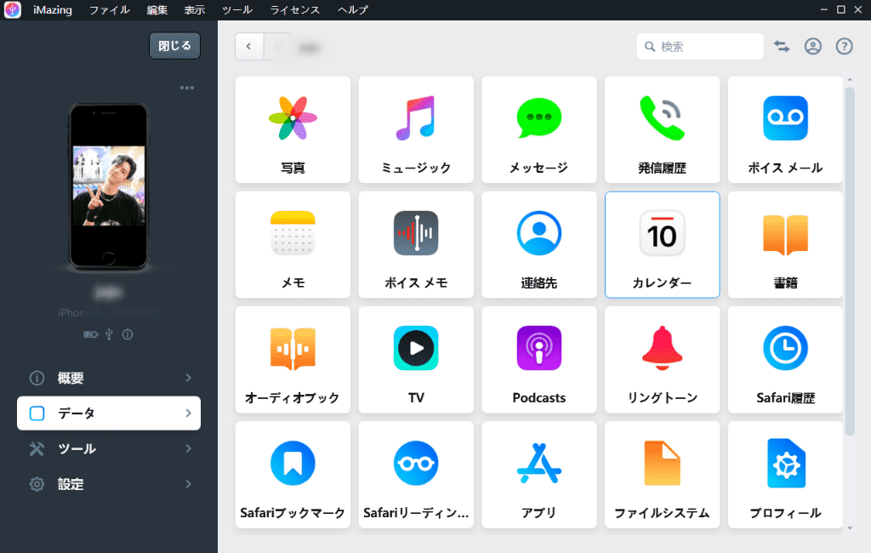Open the ボイス メモ voice memos tile
Screen dimensions: 871x553
pyautogui.click(x=416, y=244)
